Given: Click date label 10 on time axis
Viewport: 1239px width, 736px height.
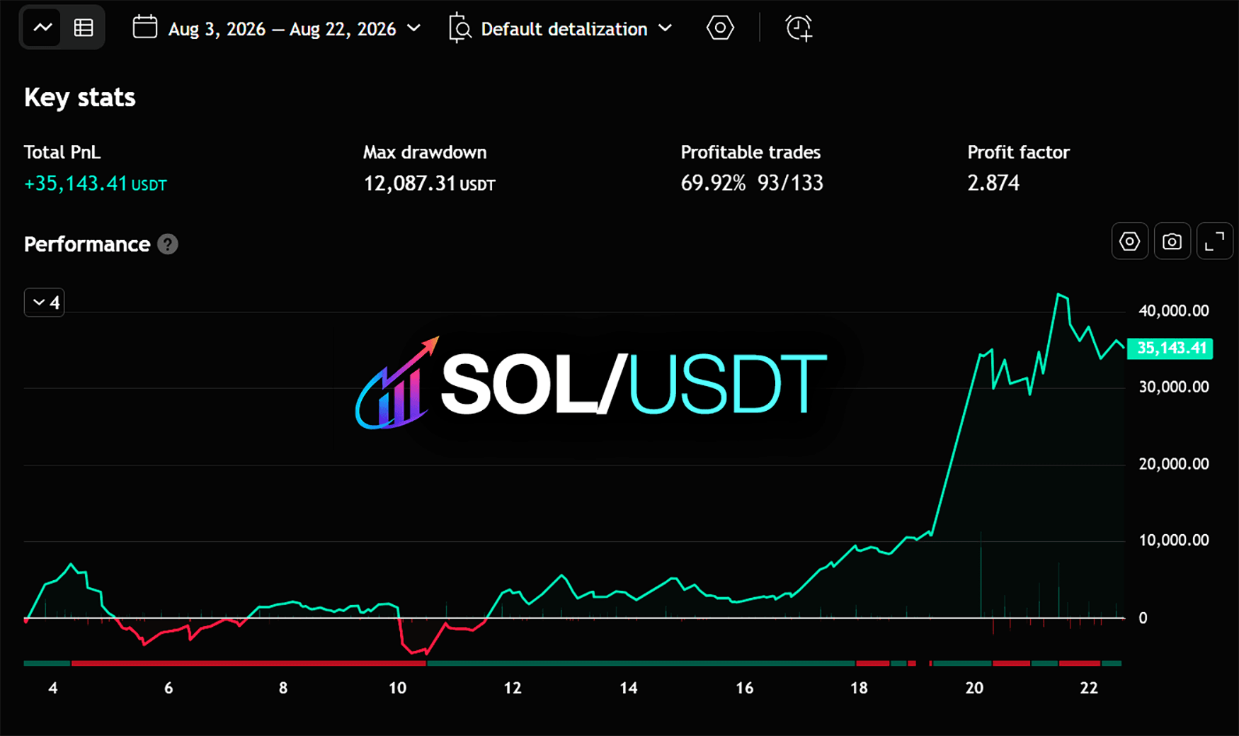Looking at the screenshot, I should pos(397,688).
